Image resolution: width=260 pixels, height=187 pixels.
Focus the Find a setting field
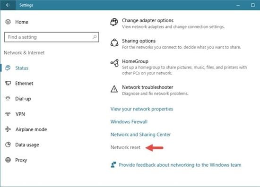(52, 37)
